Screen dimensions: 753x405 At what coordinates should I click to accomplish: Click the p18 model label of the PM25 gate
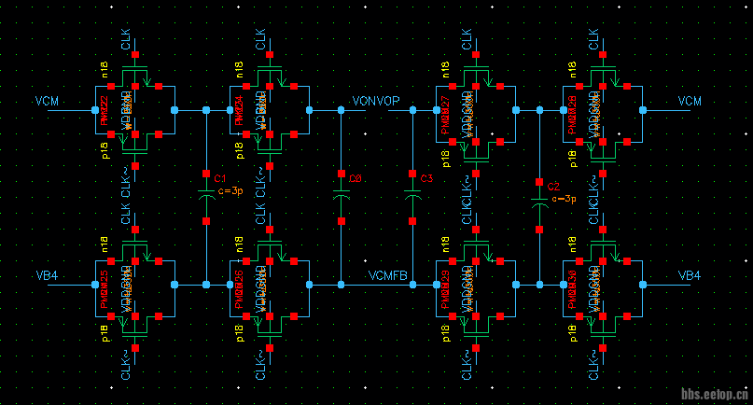tap(105, 333)
